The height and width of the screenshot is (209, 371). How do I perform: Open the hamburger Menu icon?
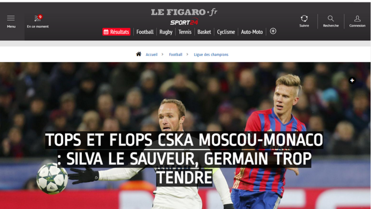(x=11, y=18)
